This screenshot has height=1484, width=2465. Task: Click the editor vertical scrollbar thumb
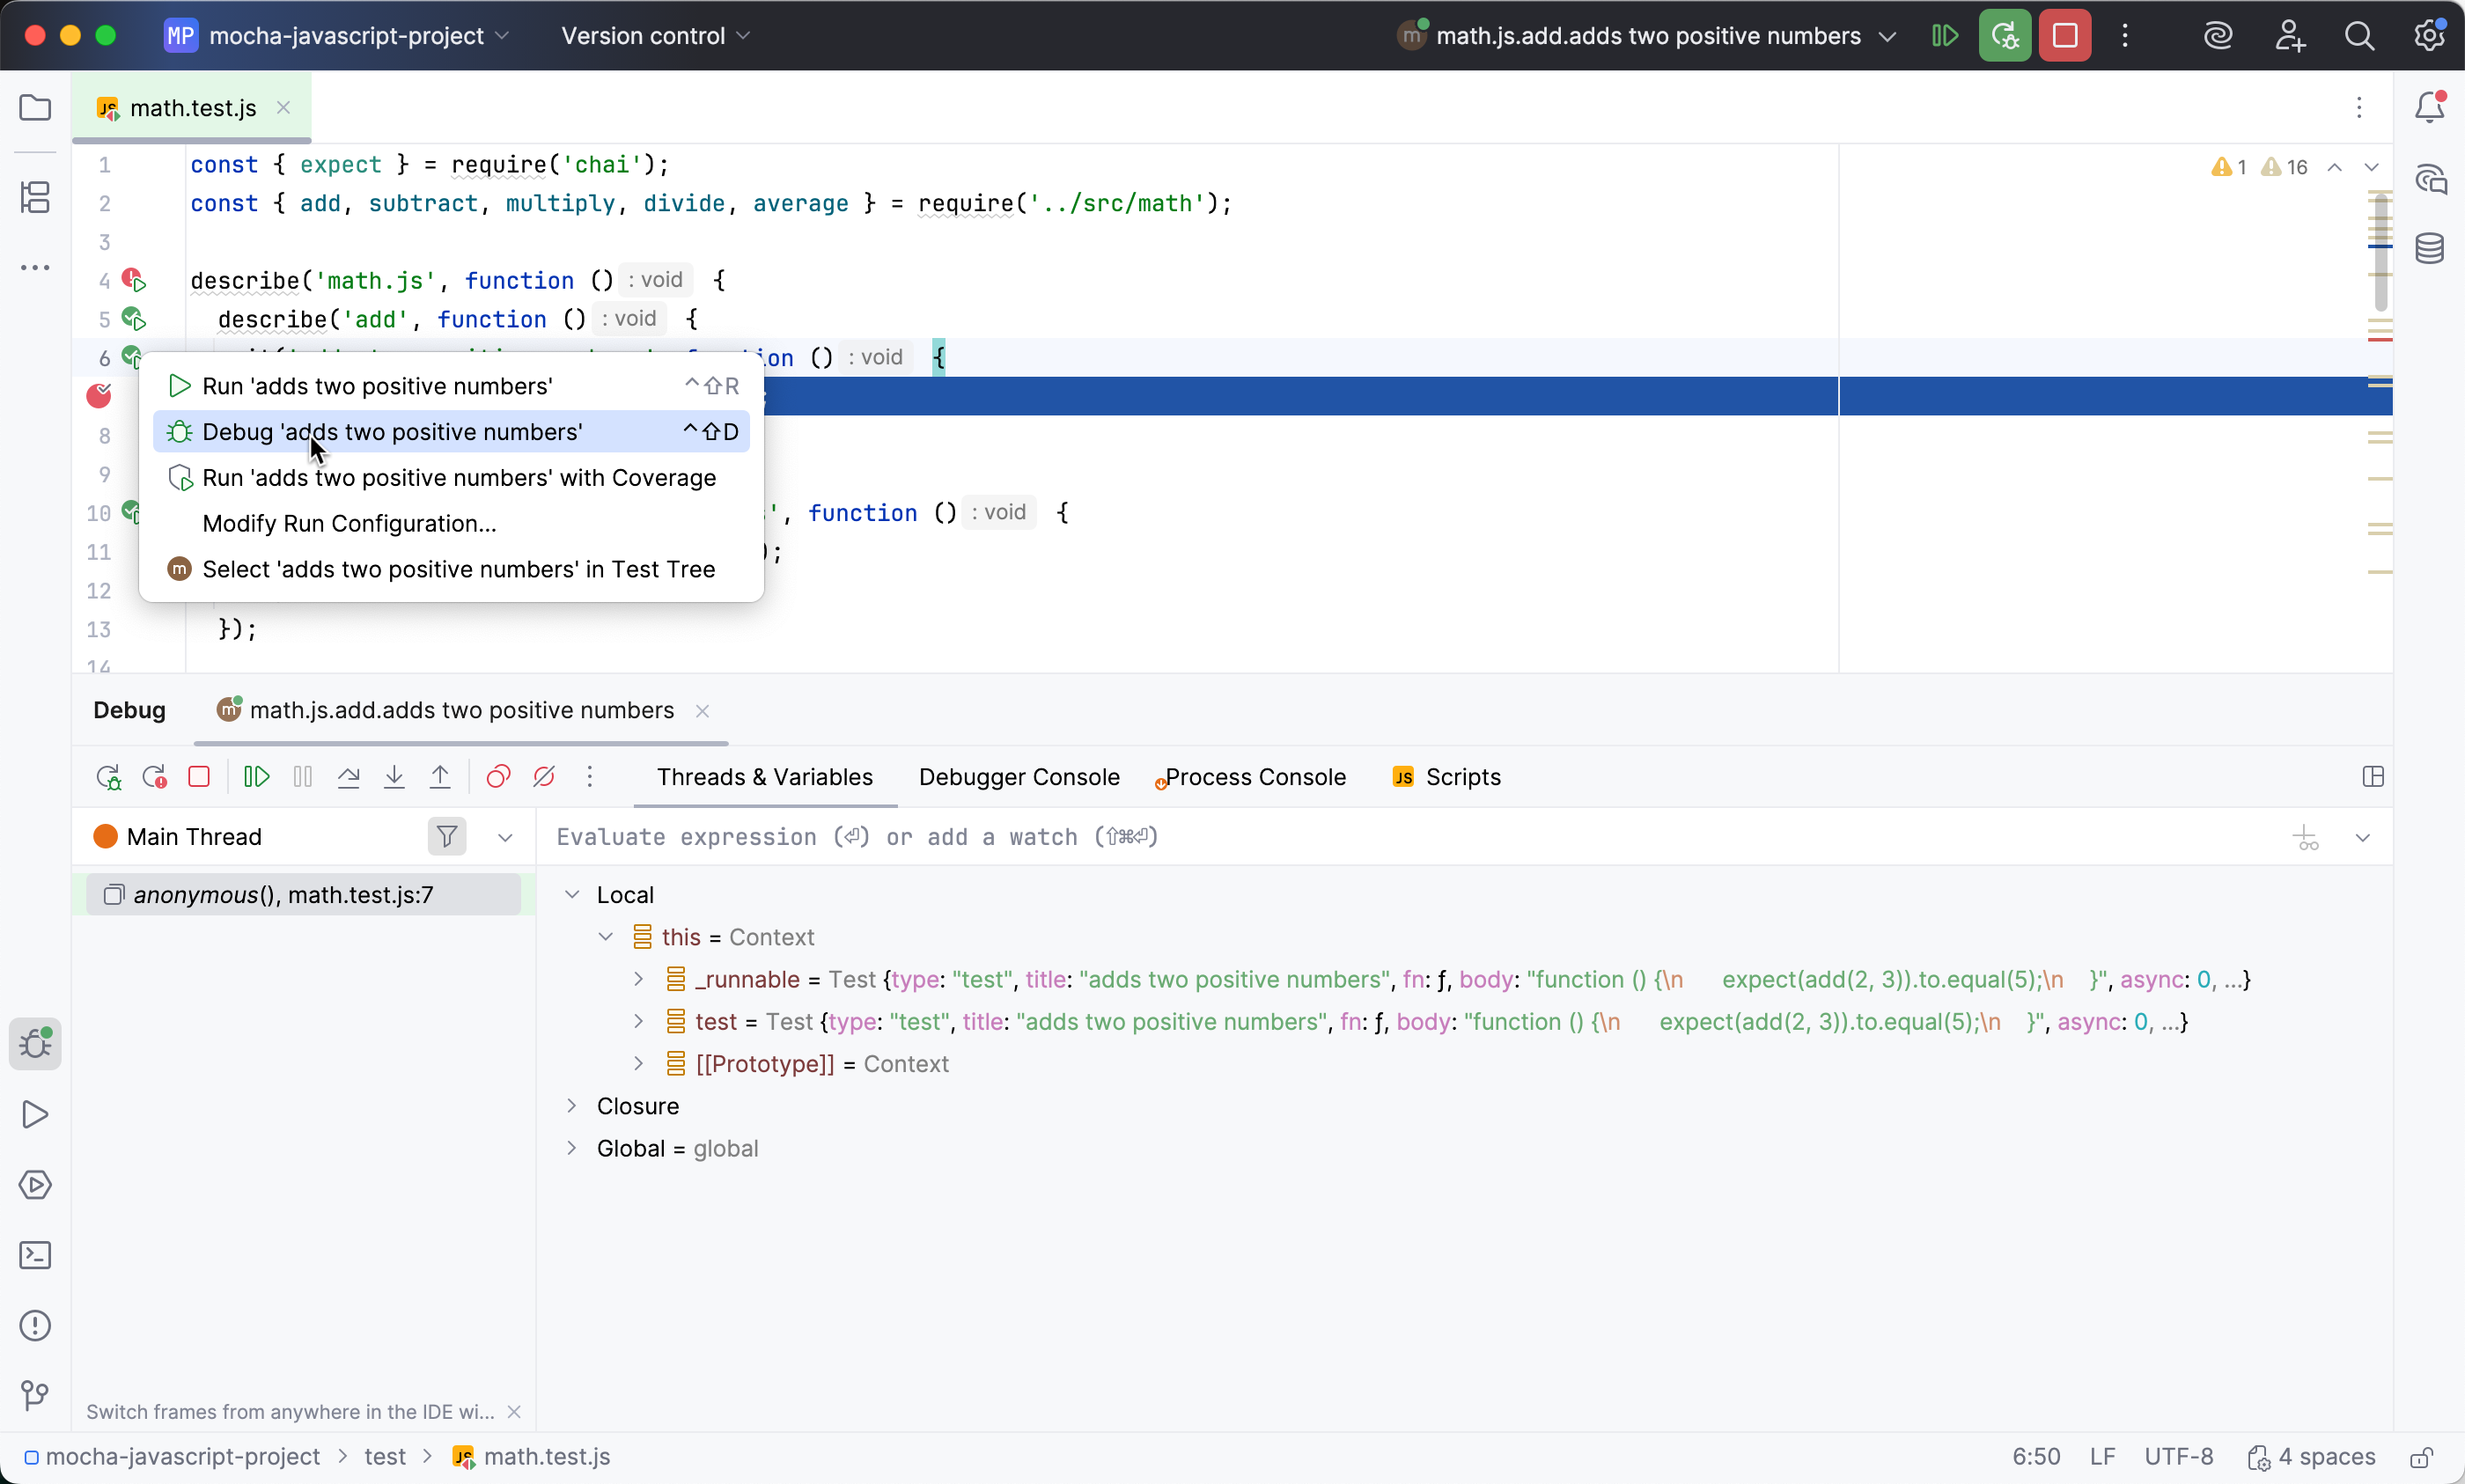coord(2380,250)
